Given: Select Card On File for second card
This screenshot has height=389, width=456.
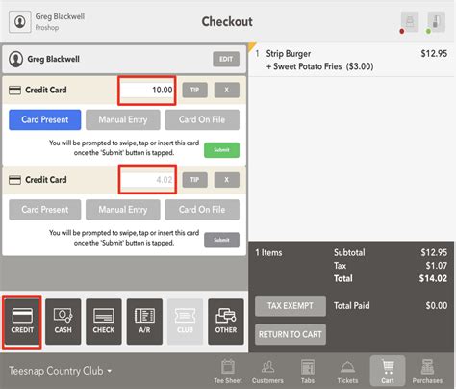Looking at the screenshot, I should coord(202,210).
